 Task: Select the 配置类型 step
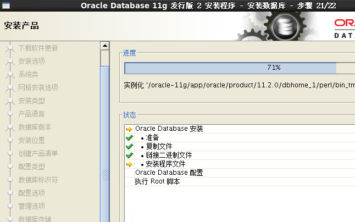(x=31, y=166)
